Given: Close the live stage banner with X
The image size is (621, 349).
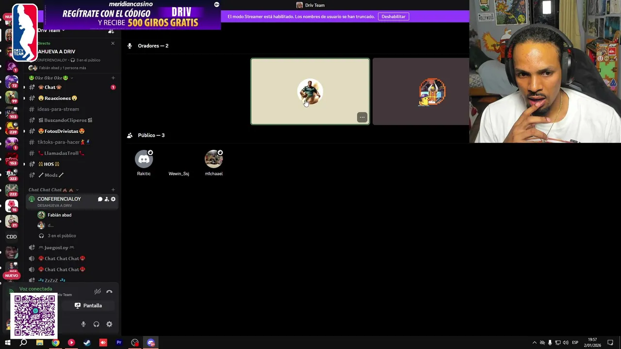Looking at the screenshot, I should 113,43.
